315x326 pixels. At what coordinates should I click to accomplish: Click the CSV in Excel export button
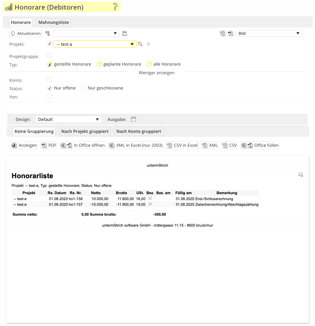[x=182, y=145]
